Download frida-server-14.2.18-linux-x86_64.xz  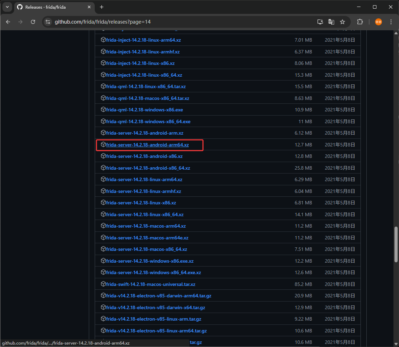(145, 214)
